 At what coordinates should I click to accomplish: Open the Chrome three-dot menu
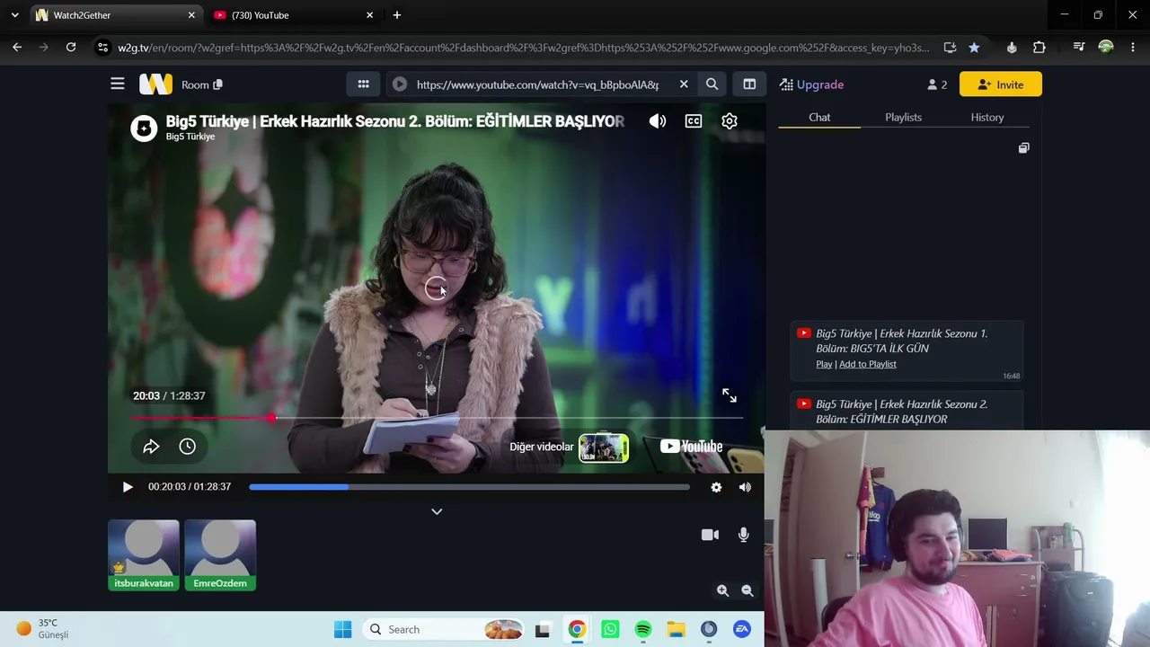[x=1133, y=48]
